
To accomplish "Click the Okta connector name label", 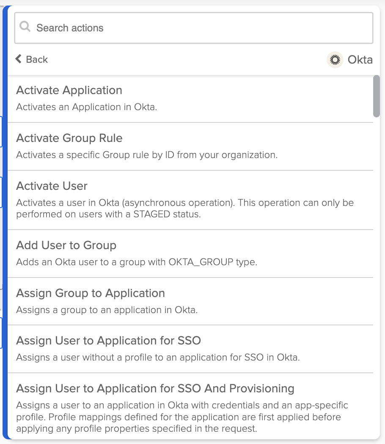I will (360, 60).
